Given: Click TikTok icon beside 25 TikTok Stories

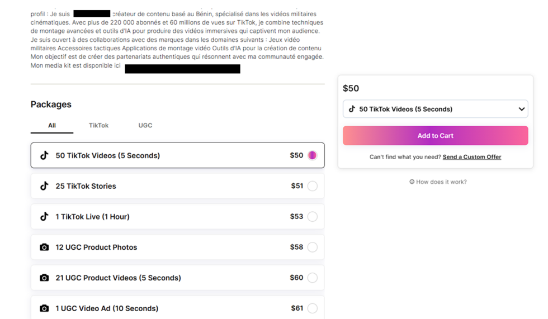Looking at the screenshot, I should coord(44,186).
